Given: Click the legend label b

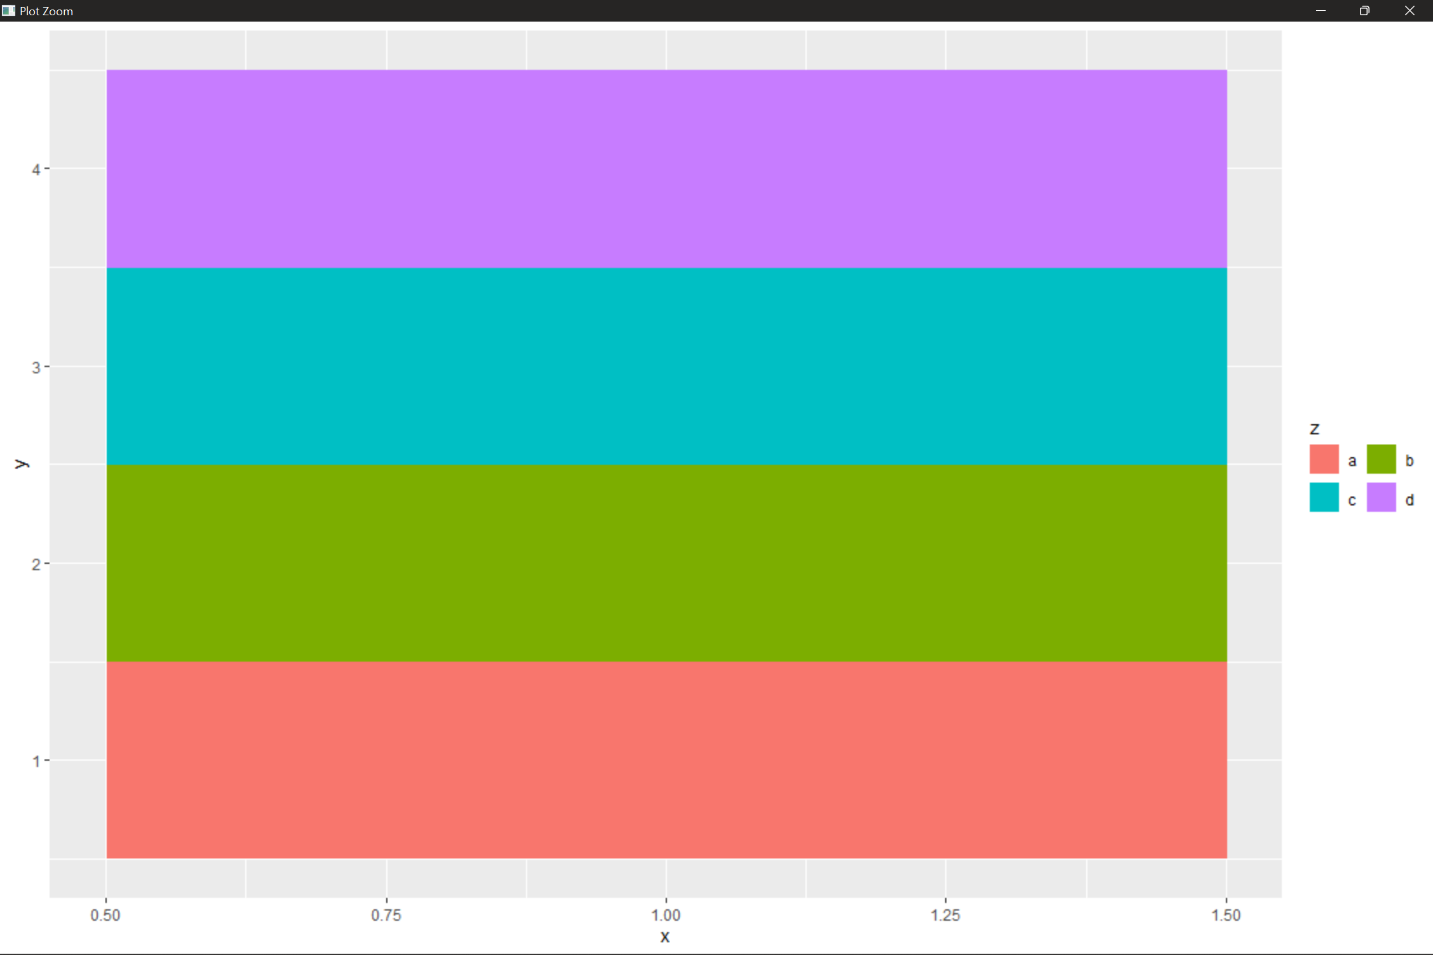Looking at the screenshot, I should [1409, 460].
